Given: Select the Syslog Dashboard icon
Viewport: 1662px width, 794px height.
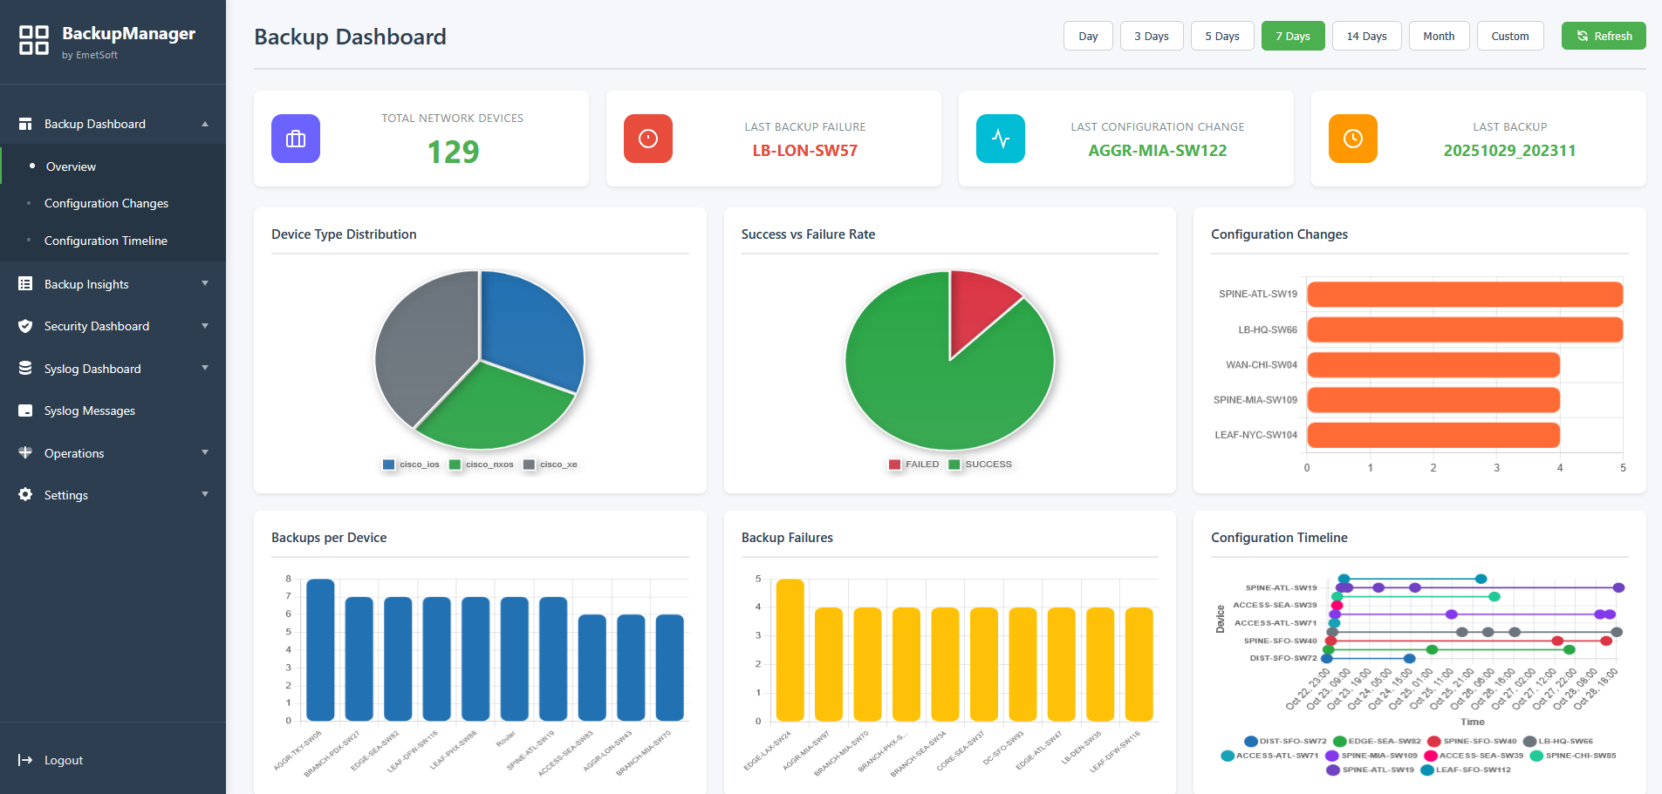Looking at the screenshot, I should 25,368.
